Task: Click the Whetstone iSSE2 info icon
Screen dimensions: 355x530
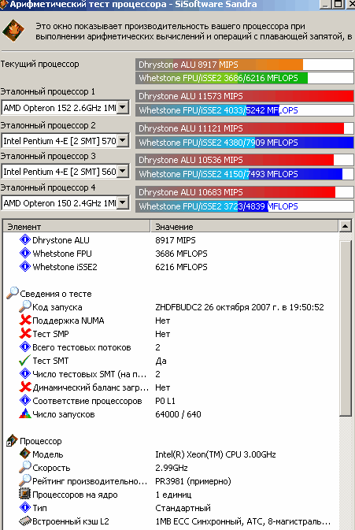Action: [x=25, y=266]
